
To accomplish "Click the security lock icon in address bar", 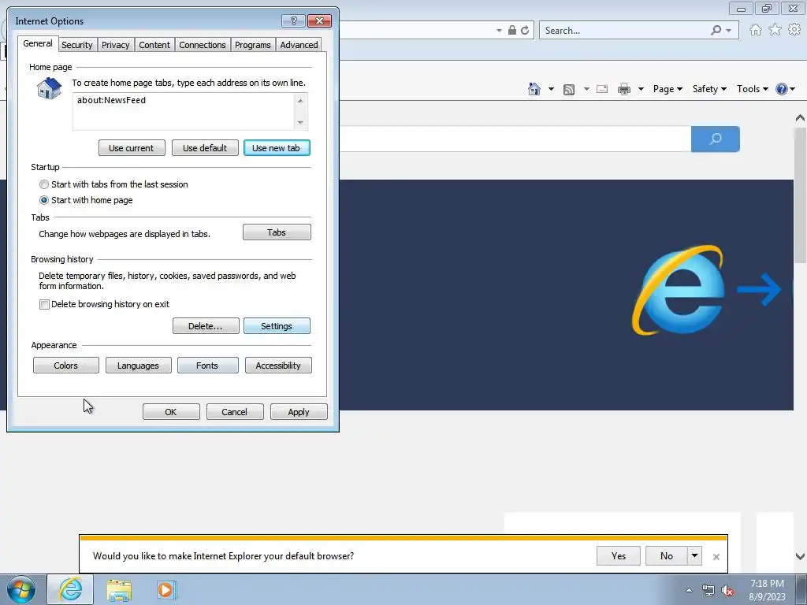I will 512,31.
